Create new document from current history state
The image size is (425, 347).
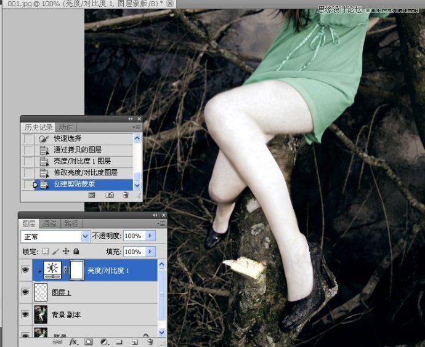[x=92, y=195]
